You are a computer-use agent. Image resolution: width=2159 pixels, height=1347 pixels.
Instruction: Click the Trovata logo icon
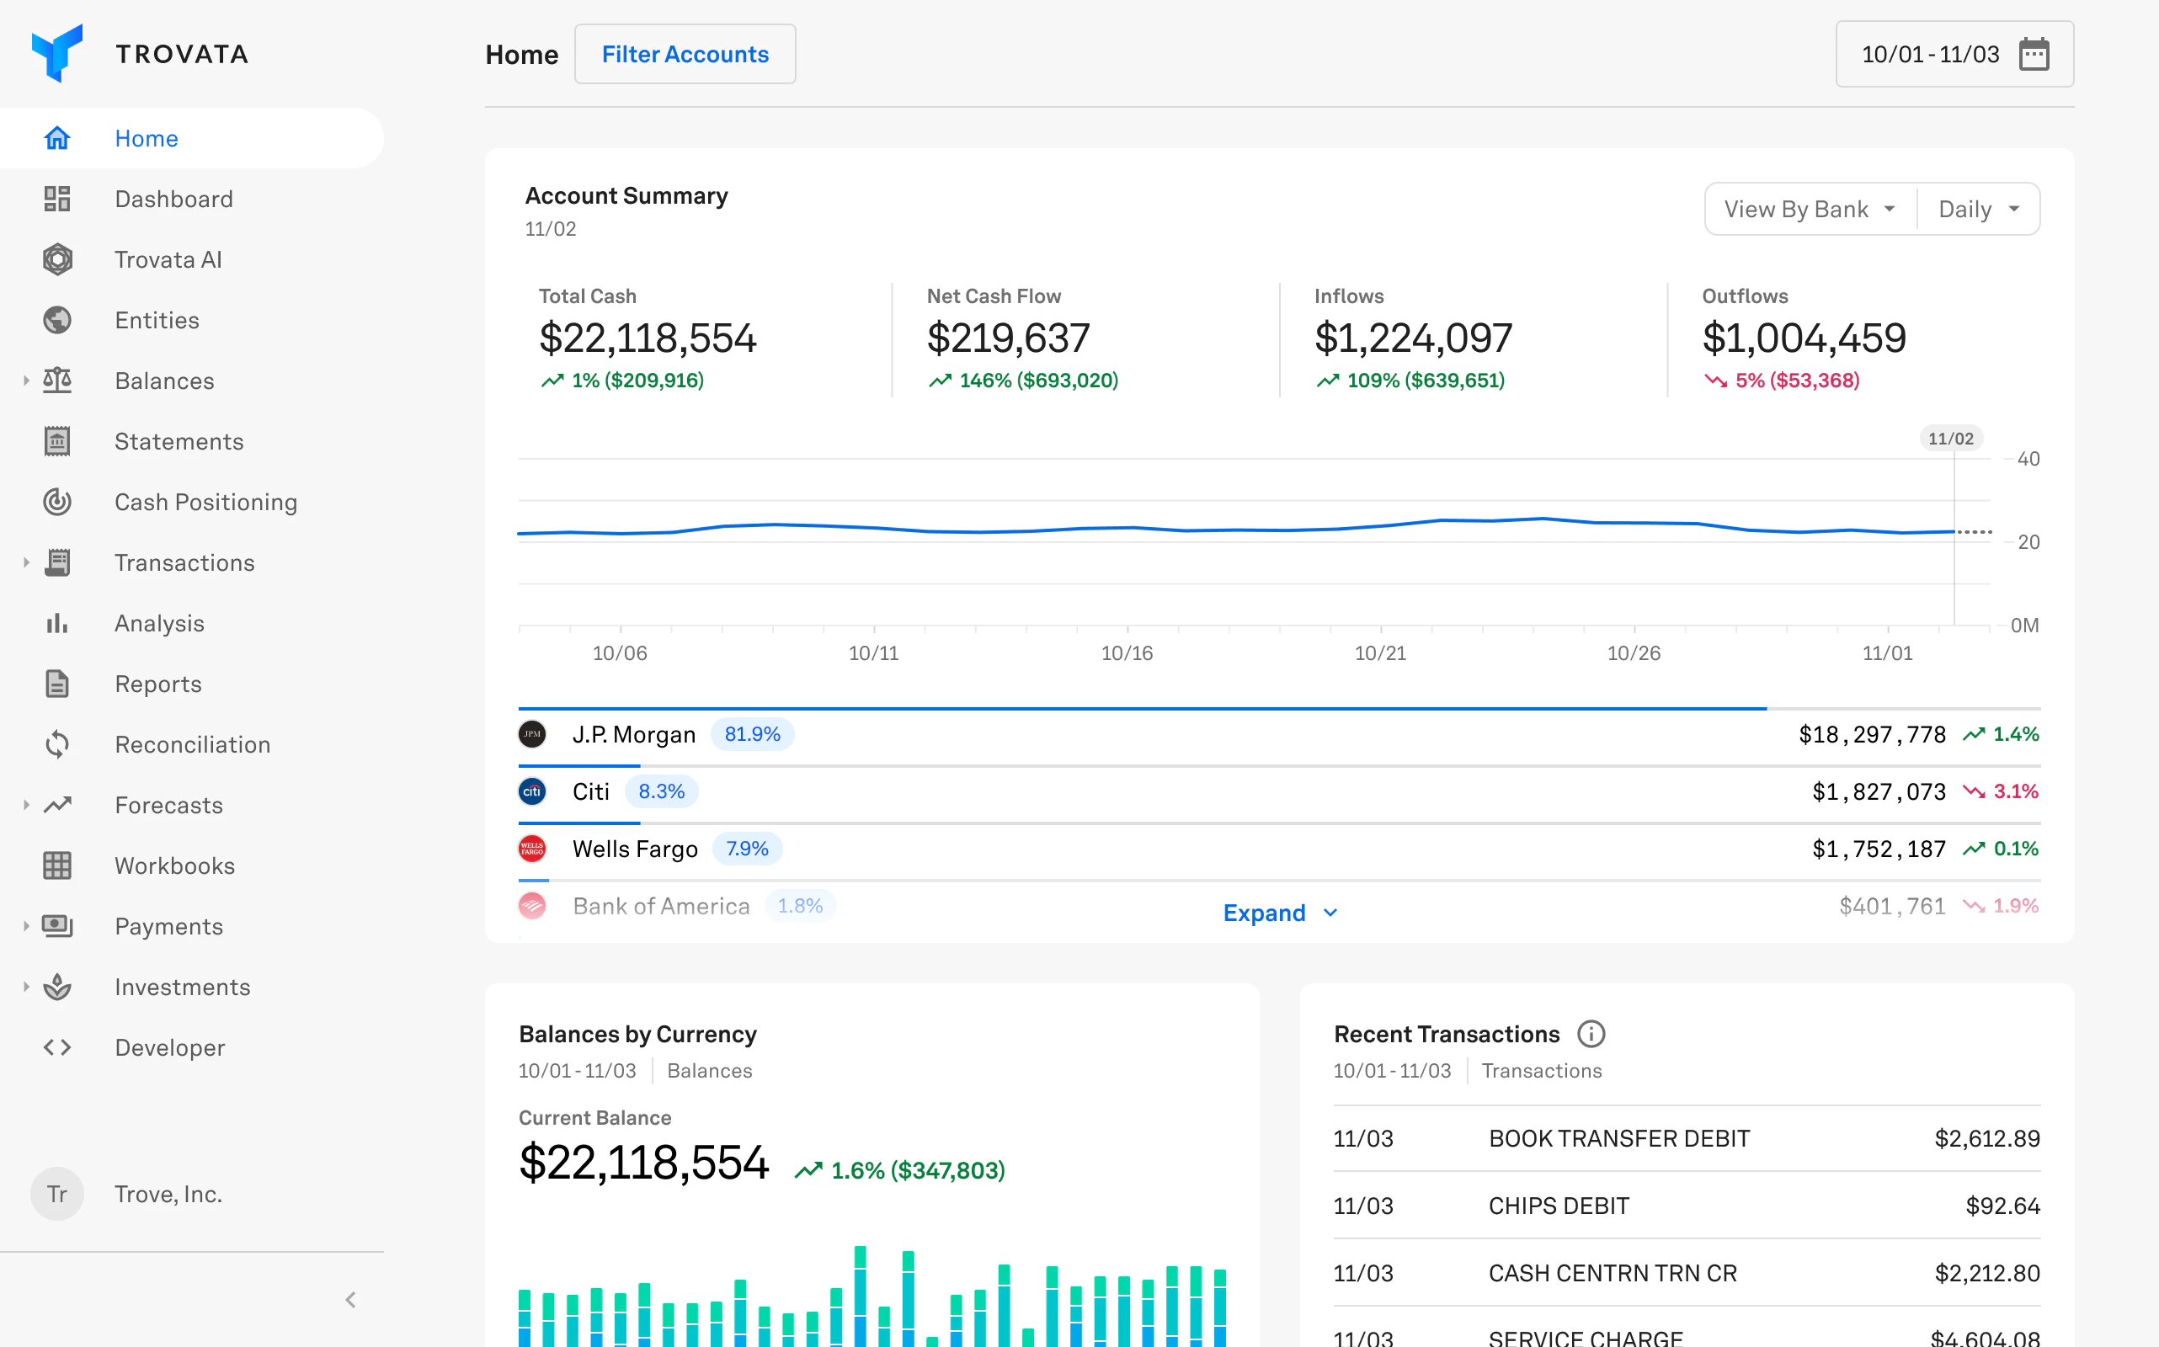(x=57, y=53)
